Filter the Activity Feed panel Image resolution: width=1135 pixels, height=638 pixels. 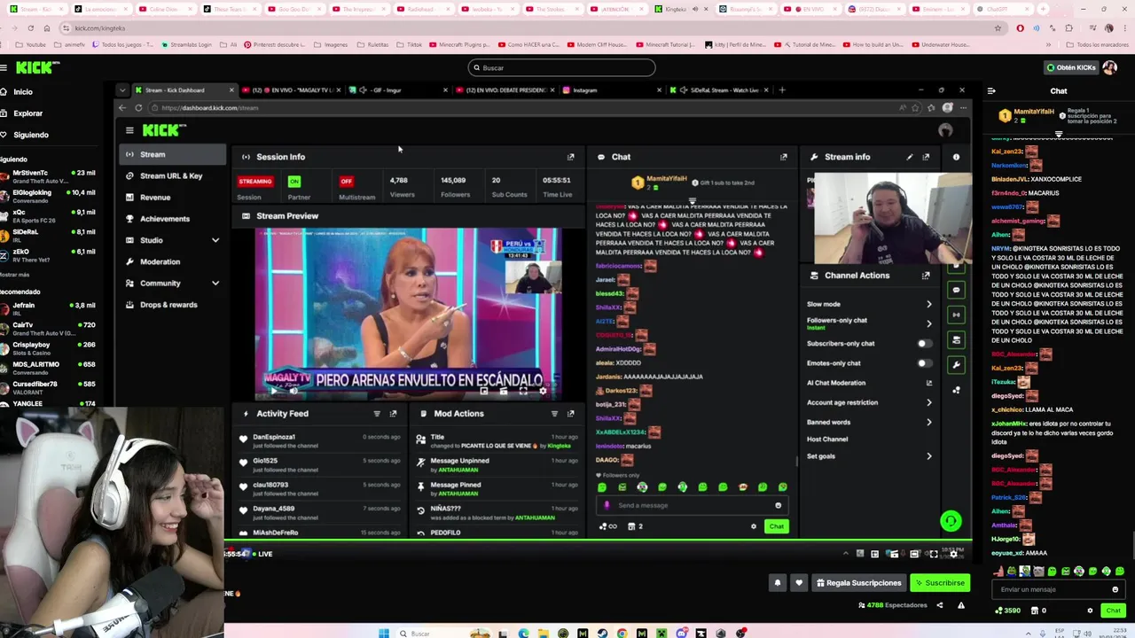(377, 413)
